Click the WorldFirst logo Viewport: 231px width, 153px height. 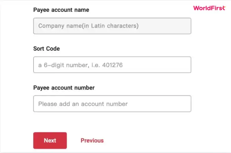pos(209,8)
